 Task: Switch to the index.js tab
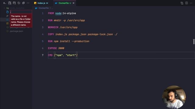tap(41, 3)
